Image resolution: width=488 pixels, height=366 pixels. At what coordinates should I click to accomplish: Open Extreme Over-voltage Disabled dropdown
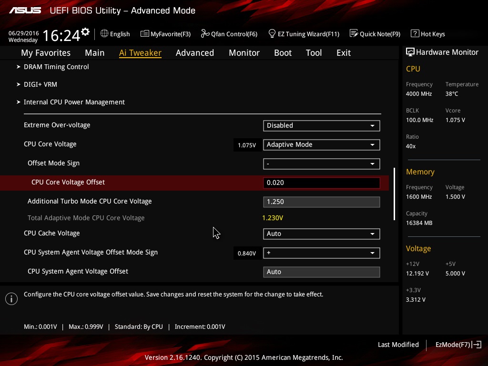322,126
